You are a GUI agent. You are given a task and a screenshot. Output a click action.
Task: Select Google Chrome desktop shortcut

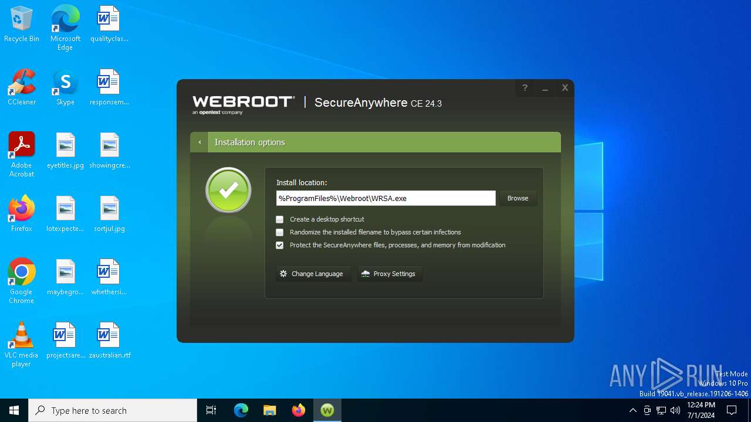click(22, 281)
